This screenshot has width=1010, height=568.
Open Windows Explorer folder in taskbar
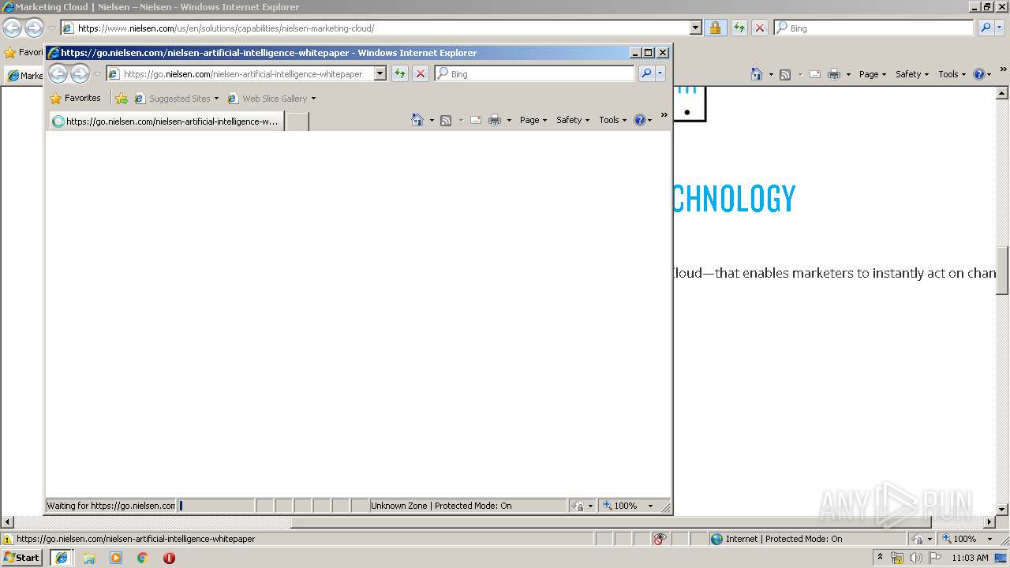(x=89, y=558)
